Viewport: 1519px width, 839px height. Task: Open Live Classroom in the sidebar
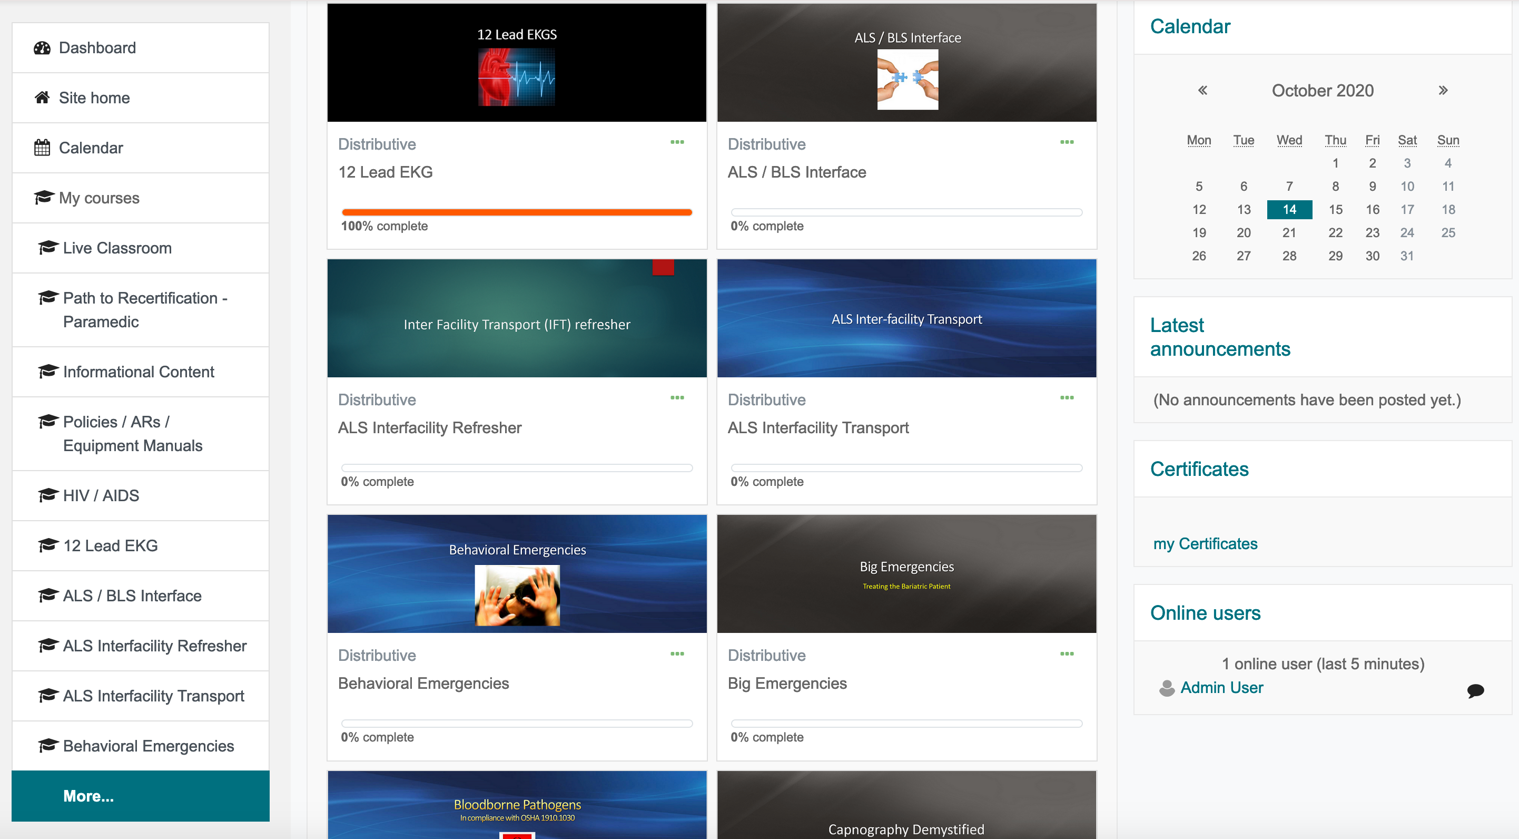click(140, 248)
